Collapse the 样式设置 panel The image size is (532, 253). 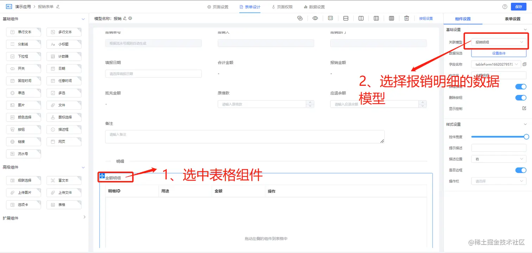525,124
